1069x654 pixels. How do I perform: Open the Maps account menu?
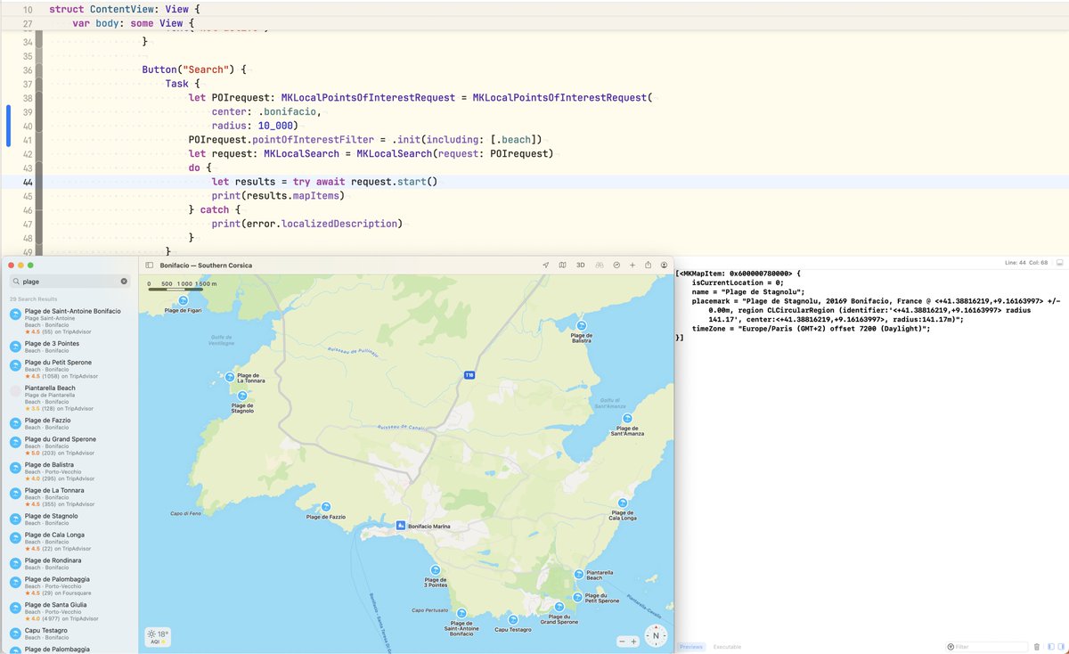(x=664, y=265)
